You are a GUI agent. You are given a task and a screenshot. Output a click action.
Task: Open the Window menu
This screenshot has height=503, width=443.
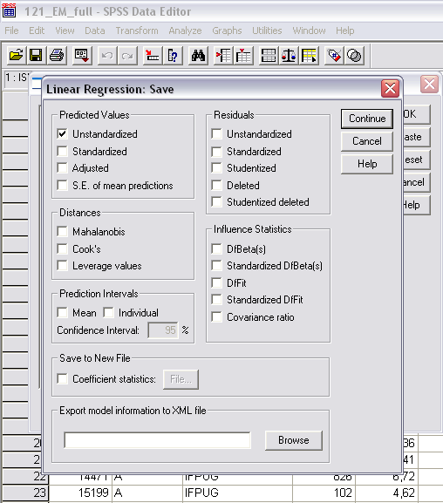point(309,31)
